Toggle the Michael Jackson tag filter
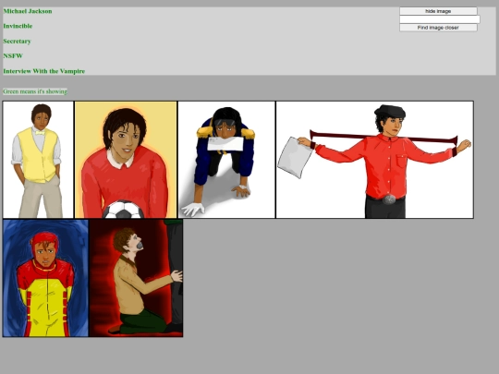 coord(28,11)
